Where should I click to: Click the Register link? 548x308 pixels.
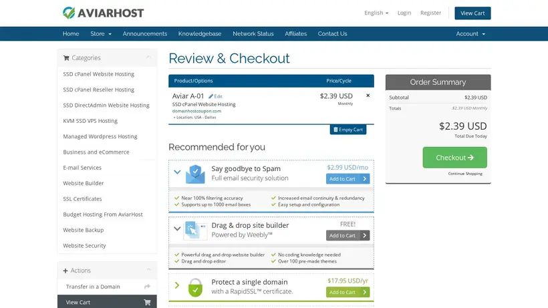coord(430,13)
